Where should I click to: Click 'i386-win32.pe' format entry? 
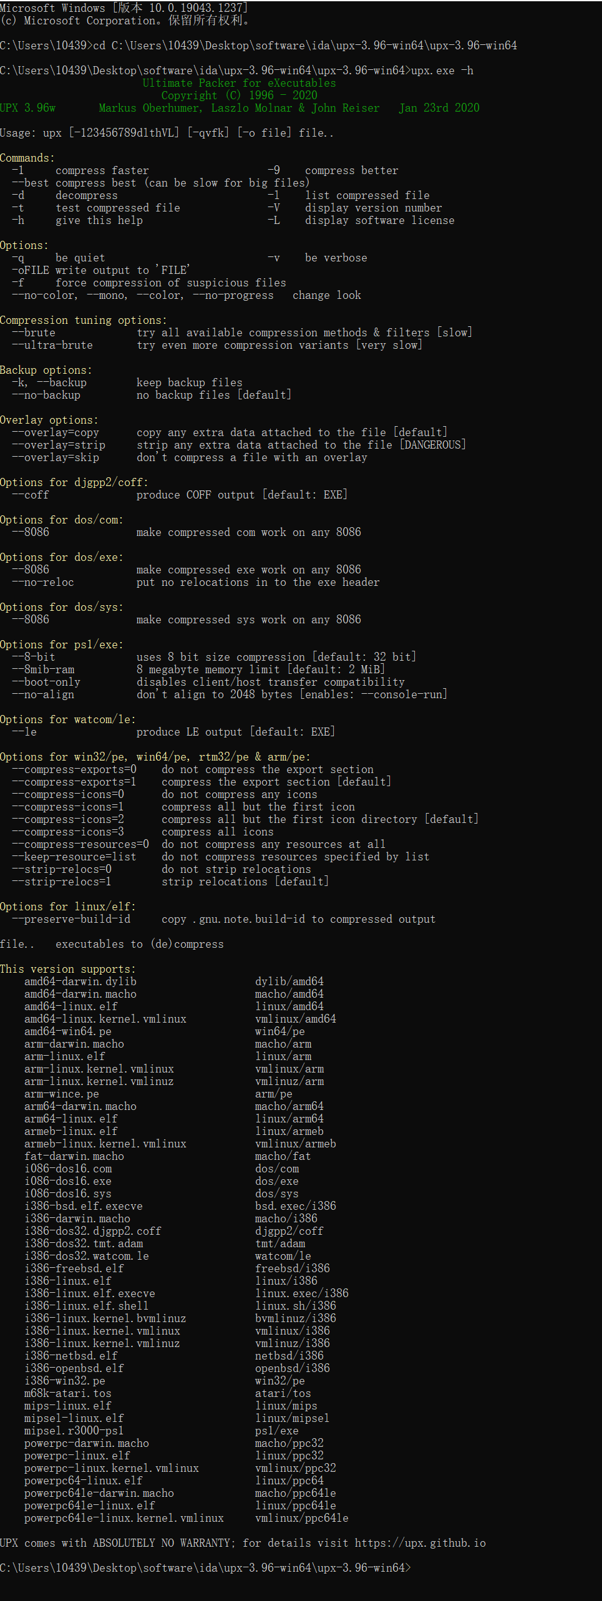coord(65,1381)
